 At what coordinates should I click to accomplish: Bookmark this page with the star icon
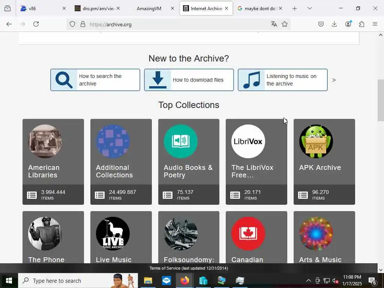coord(285,24)
